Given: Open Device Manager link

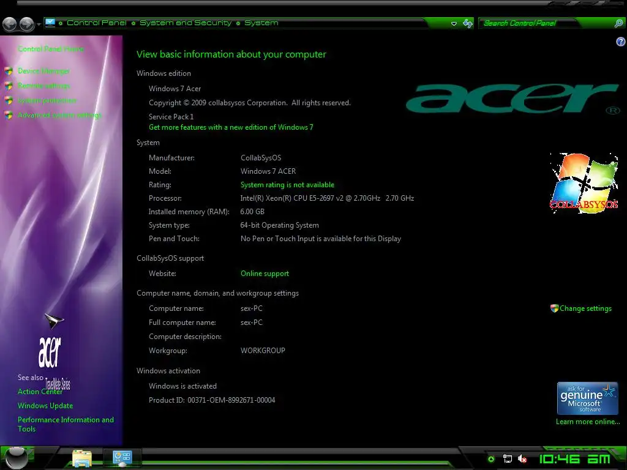Looking at the screenshot, I should point(43,71).
